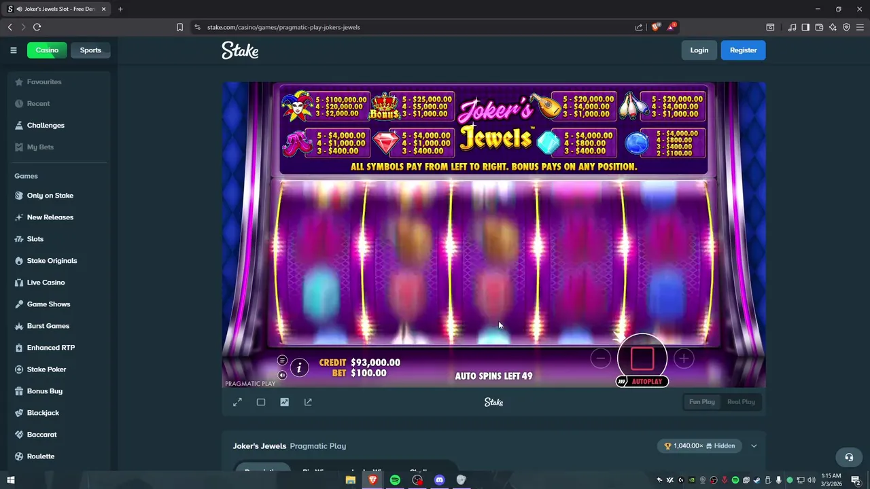Click the Stake Originals flame icon
This screenshot has height=489, width=870.
click(x=19, y=261)
